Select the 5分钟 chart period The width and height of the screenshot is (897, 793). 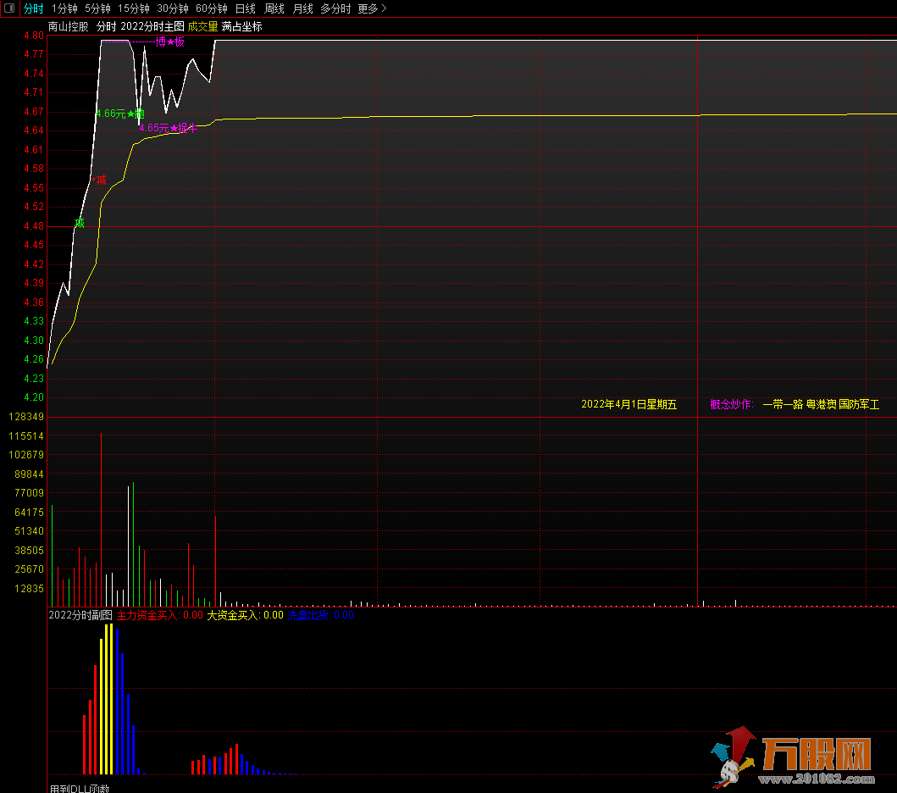(x=97, y=8)
